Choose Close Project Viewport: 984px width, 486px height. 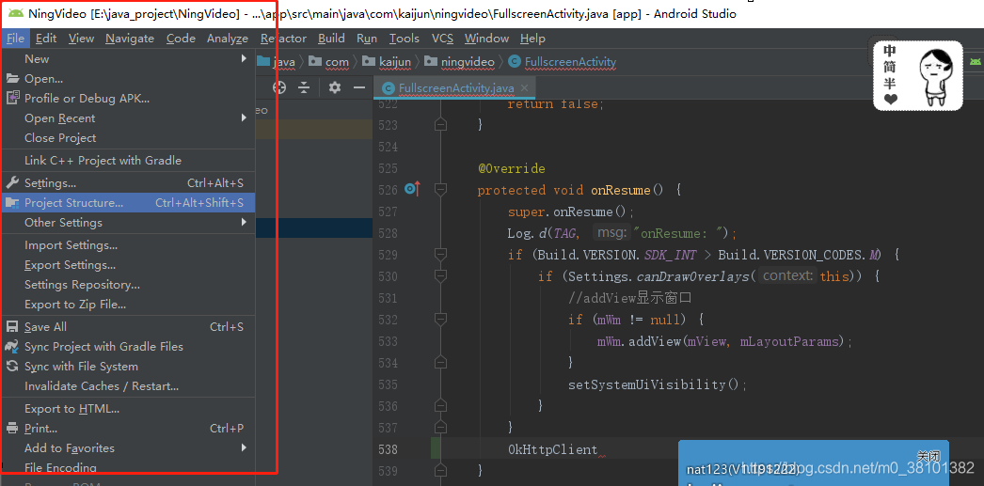128,138
